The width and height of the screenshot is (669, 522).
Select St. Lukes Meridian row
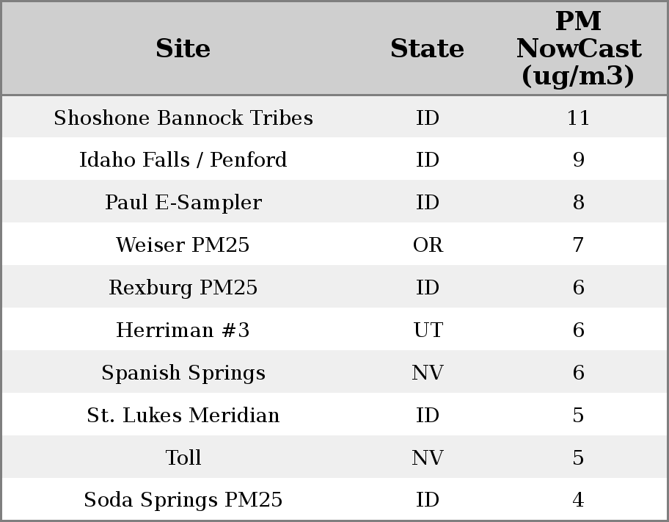pos(183,416)
